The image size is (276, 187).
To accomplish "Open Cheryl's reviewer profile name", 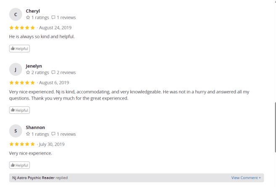I will (32, 11).
